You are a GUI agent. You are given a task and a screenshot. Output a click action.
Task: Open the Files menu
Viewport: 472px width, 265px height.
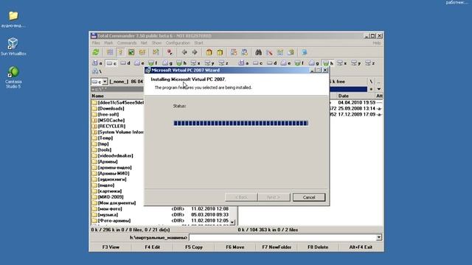pyautogui.click(x=96, y=43)
